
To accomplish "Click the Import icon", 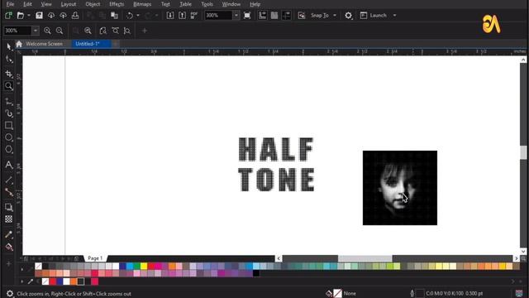I will click(x=170, y=15).
